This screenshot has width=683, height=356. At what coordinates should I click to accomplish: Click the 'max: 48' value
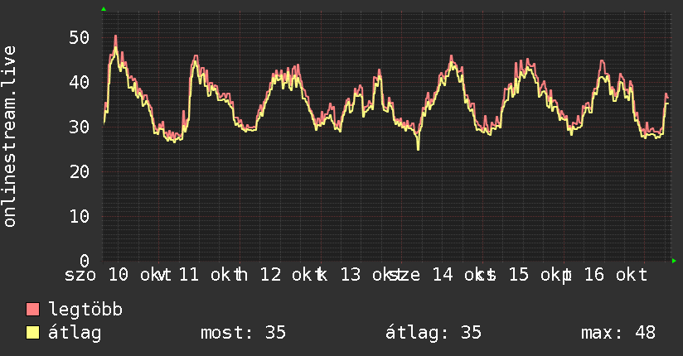pos(618,333)
